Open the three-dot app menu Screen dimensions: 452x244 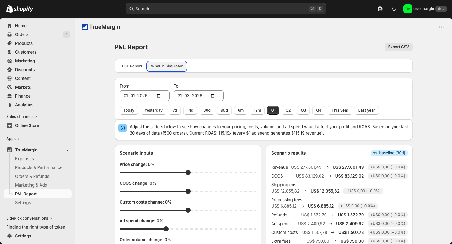[441, 27]
